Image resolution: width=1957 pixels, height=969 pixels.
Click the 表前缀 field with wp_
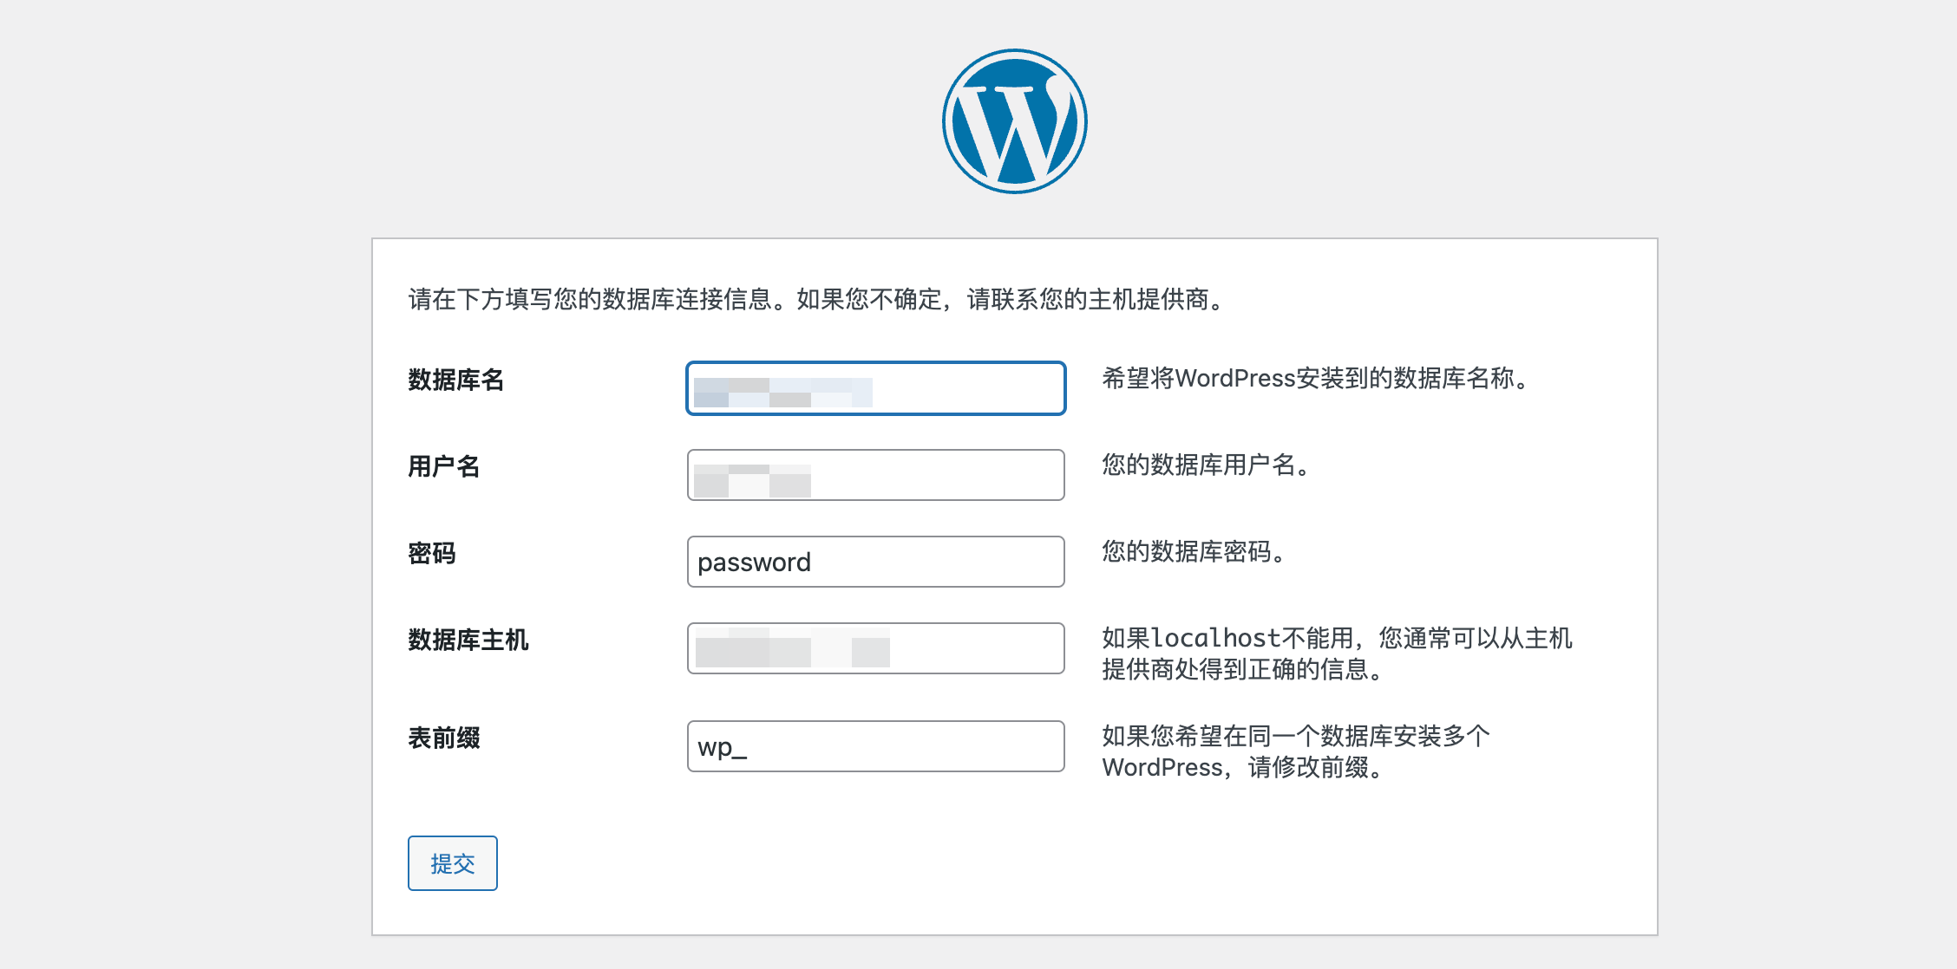coord(876,746)
